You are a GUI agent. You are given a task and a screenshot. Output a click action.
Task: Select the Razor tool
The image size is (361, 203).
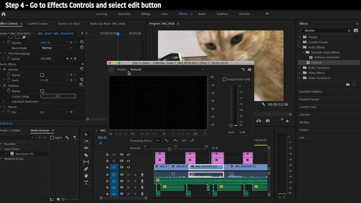pyautogui.click(x=86, y=155)
